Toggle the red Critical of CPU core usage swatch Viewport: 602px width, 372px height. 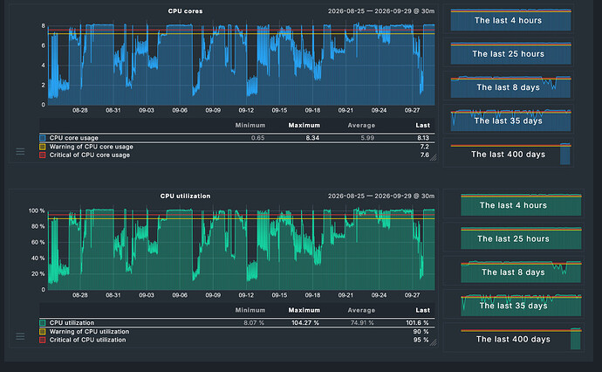42,155
